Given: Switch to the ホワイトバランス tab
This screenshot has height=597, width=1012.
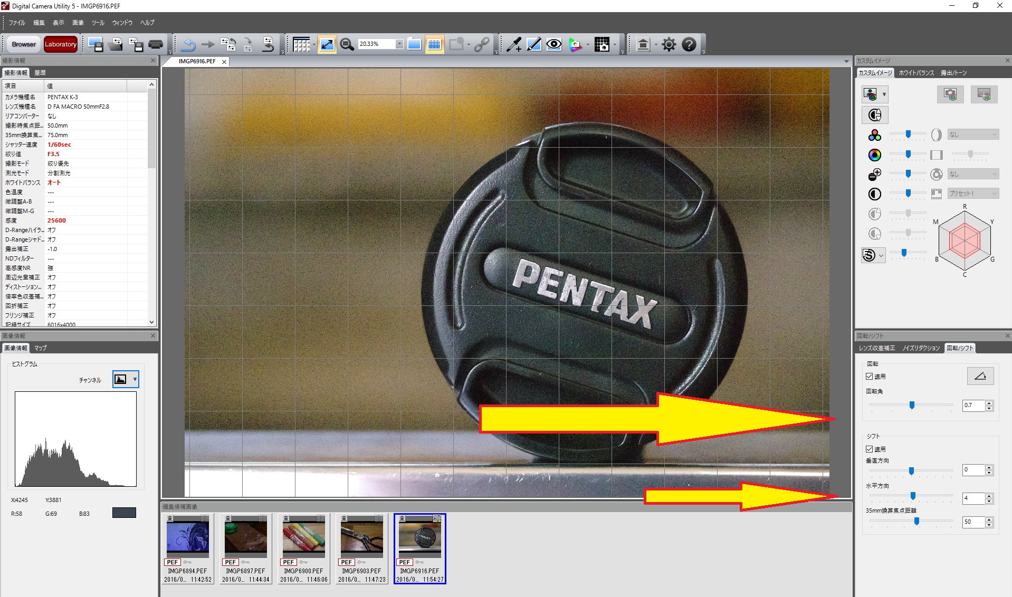Looking at the screenshot, I should coord(916,73).
